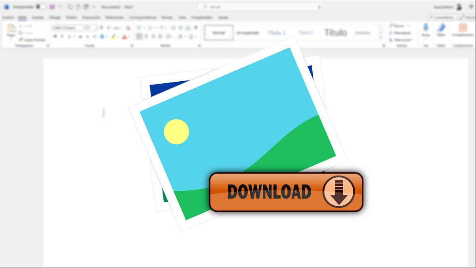The width and height of the screenshot is (476, 268).
Task: Create a multilevel list
Action: click(162, 28)
